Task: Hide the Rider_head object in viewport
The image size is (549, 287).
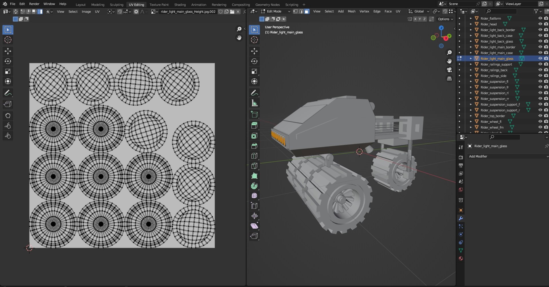Action: click(540, 24)
